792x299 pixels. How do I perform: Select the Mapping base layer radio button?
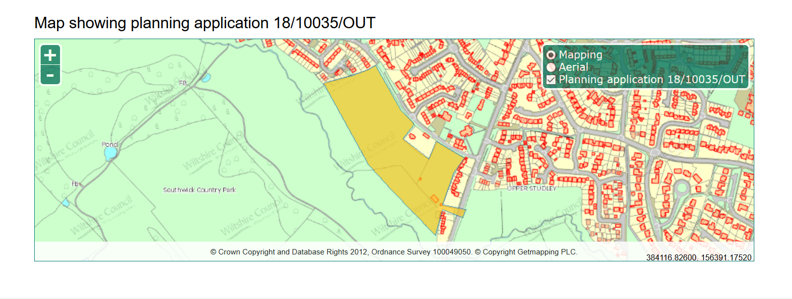click(x=551, y=55)
